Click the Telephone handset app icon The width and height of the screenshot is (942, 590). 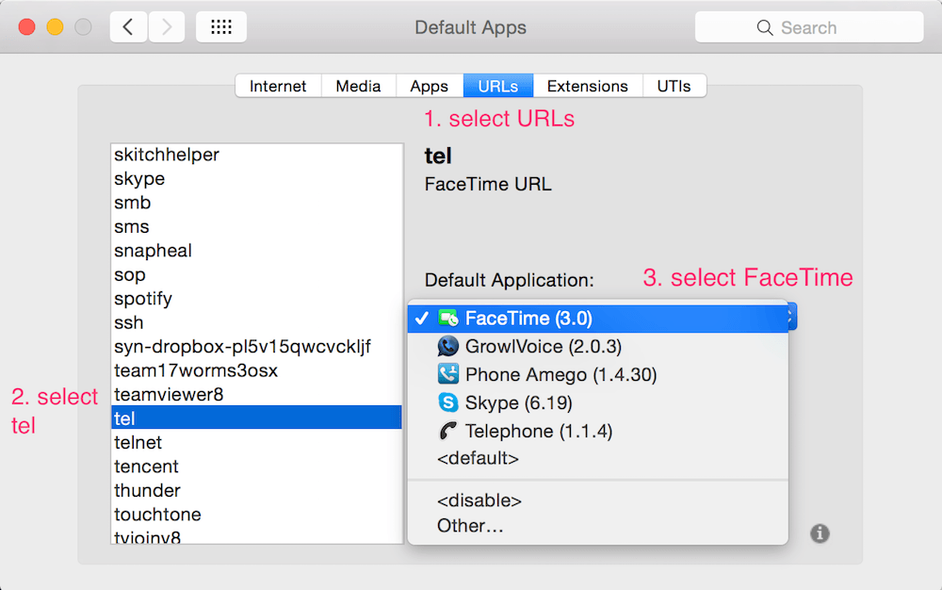[x=448, y=431]
